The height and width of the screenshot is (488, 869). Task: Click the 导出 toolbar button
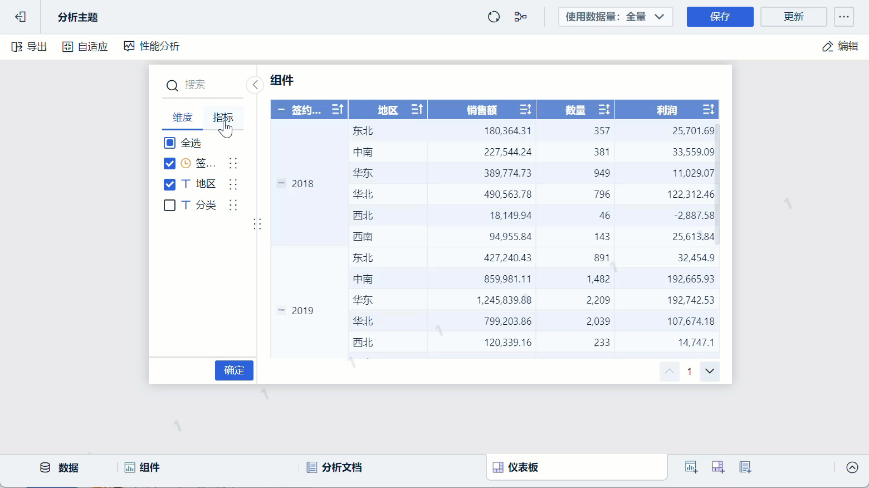click(29, 47)
